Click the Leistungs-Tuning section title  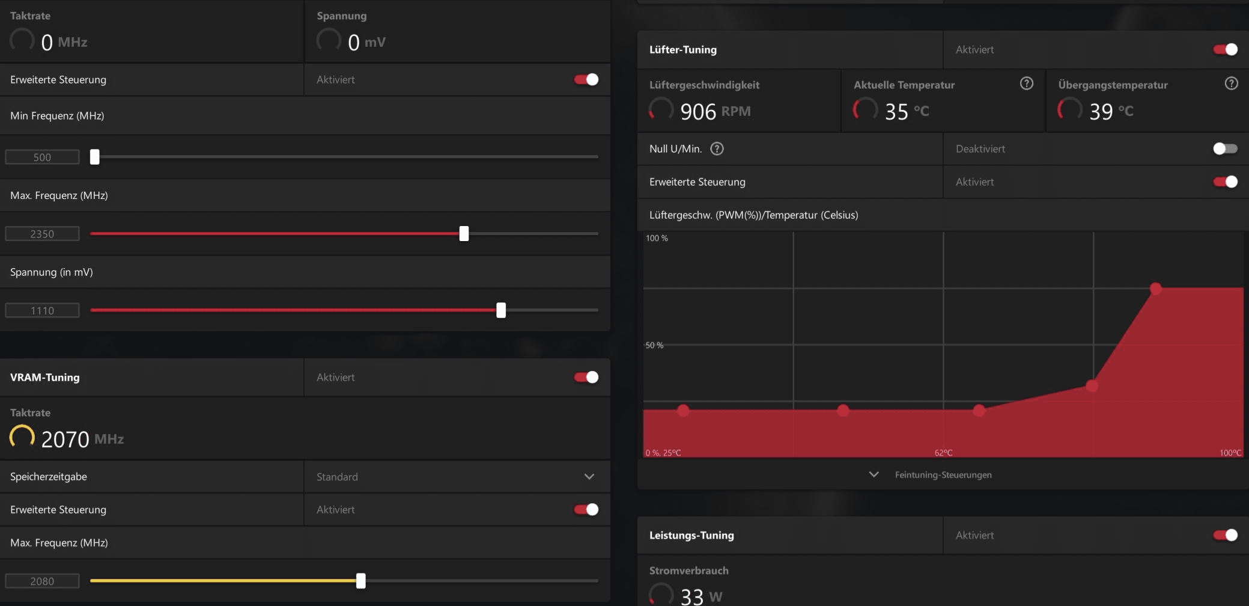691,535
